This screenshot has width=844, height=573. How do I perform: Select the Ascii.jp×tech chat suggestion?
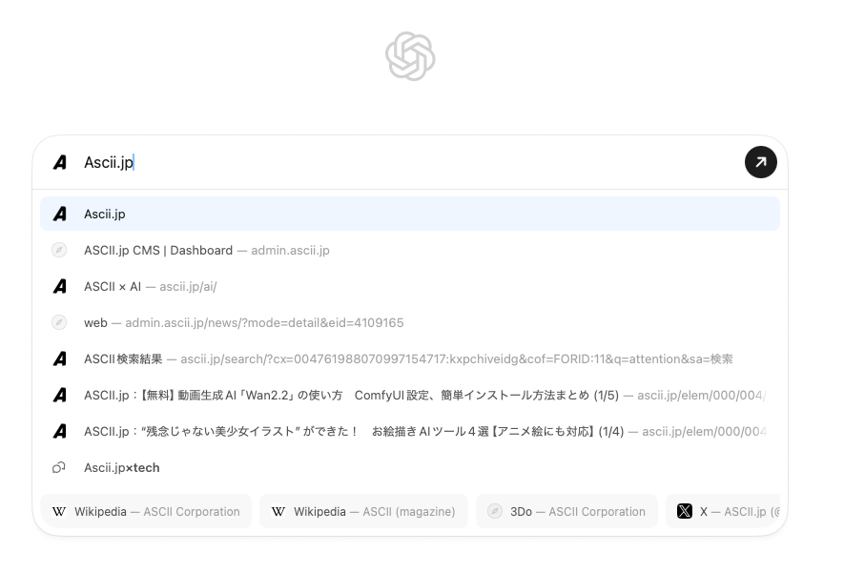pyautogui.click(x=410, y=467)
